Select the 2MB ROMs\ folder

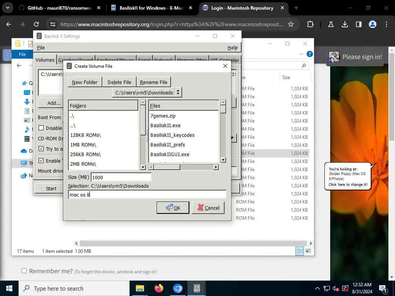pyautogui.click(x=83, y=164)
